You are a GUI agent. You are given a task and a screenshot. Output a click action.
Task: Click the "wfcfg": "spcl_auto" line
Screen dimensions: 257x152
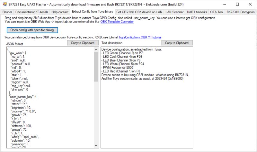pyautogui.click(x=25, y=137)
